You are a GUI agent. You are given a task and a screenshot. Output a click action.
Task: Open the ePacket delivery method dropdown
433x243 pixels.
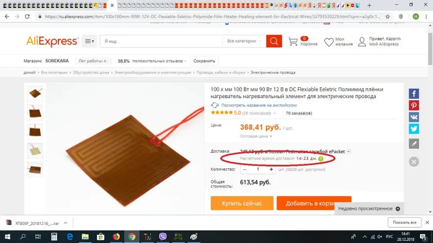pyautogui.click(x=349, y=151)
